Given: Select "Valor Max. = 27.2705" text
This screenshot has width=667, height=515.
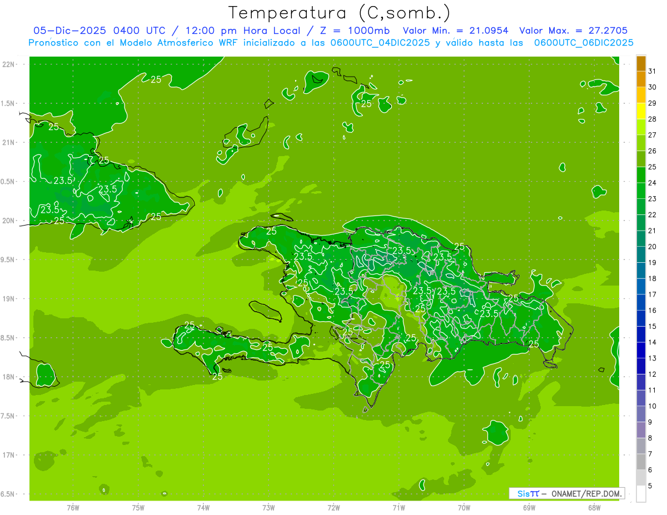Looking at the screenshot, I should coord(574,31).
